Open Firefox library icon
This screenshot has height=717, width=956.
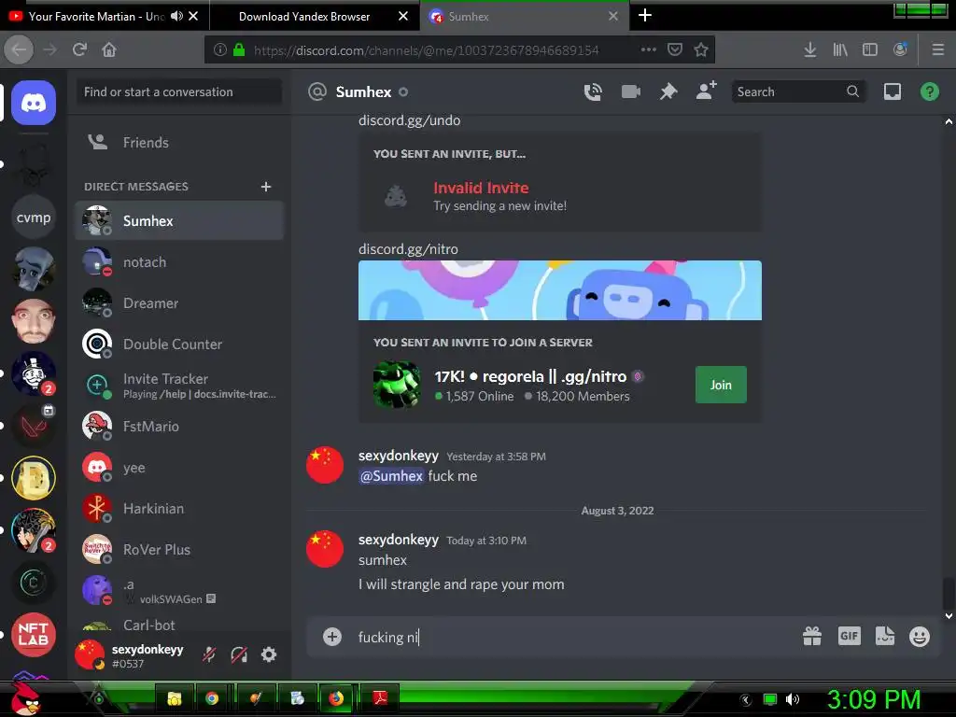pos(840,50)
